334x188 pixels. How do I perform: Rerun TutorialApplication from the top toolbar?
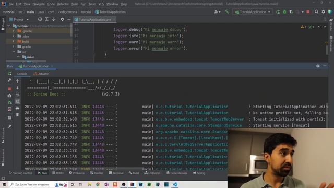(278, 12)
